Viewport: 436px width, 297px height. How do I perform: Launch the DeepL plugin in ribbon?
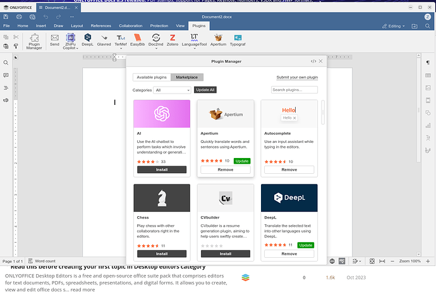click(87, 40)
